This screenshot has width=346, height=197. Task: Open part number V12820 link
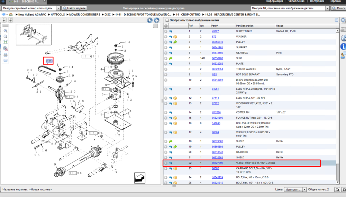pyautogui.click(x=216, y=112)
